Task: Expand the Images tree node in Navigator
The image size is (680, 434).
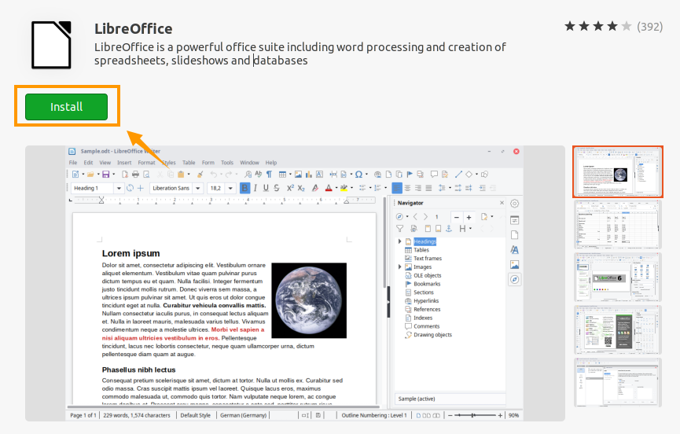Action: click(x=400, y=267)
